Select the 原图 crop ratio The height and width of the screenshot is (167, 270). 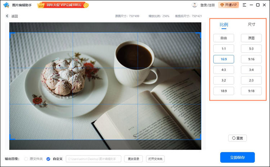tap(251, 38)
